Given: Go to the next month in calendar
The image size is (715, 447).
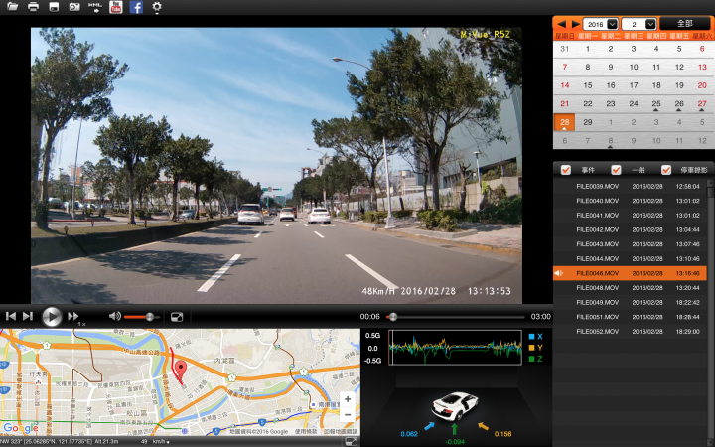Looking at the screenshot, I should [x=575, y=24].
